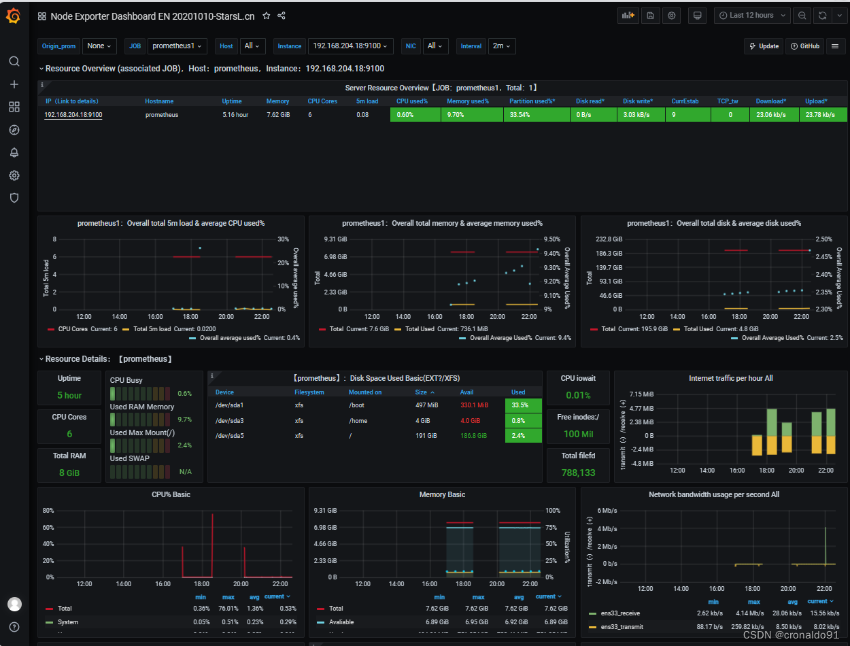Viewport: 850px width, 646px height.
Task: Click the zoom out time range icon
Action: pyautogui.click(x=802, y=15)
